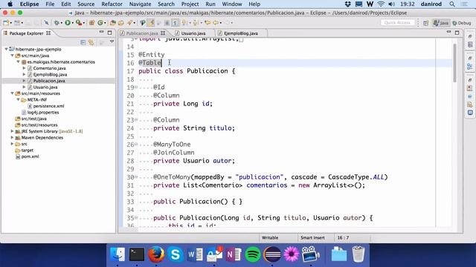Run the program with green Run button
The image size is (476, 267).
point(68,23)
